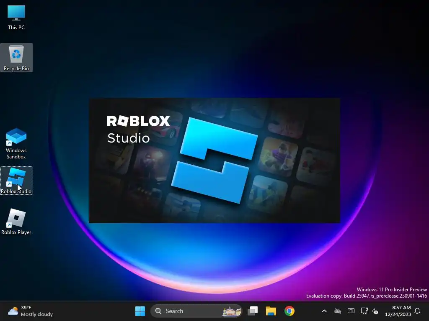Open the notifications bell icon
The height and width of the screenshot is (321, 429).
[x=418, y=311]
